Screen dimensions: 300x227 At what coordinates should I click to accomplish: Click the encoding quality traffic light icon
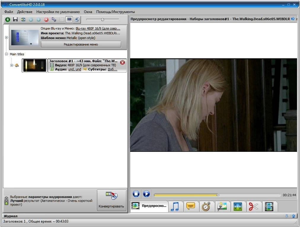6,200
